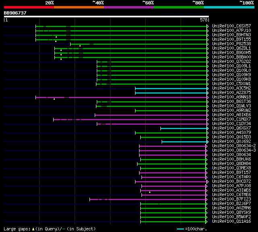Click the green ~80% identity legend segment
Image resolution: width=258 pixels, height=232 pixels.
point(179,7)
